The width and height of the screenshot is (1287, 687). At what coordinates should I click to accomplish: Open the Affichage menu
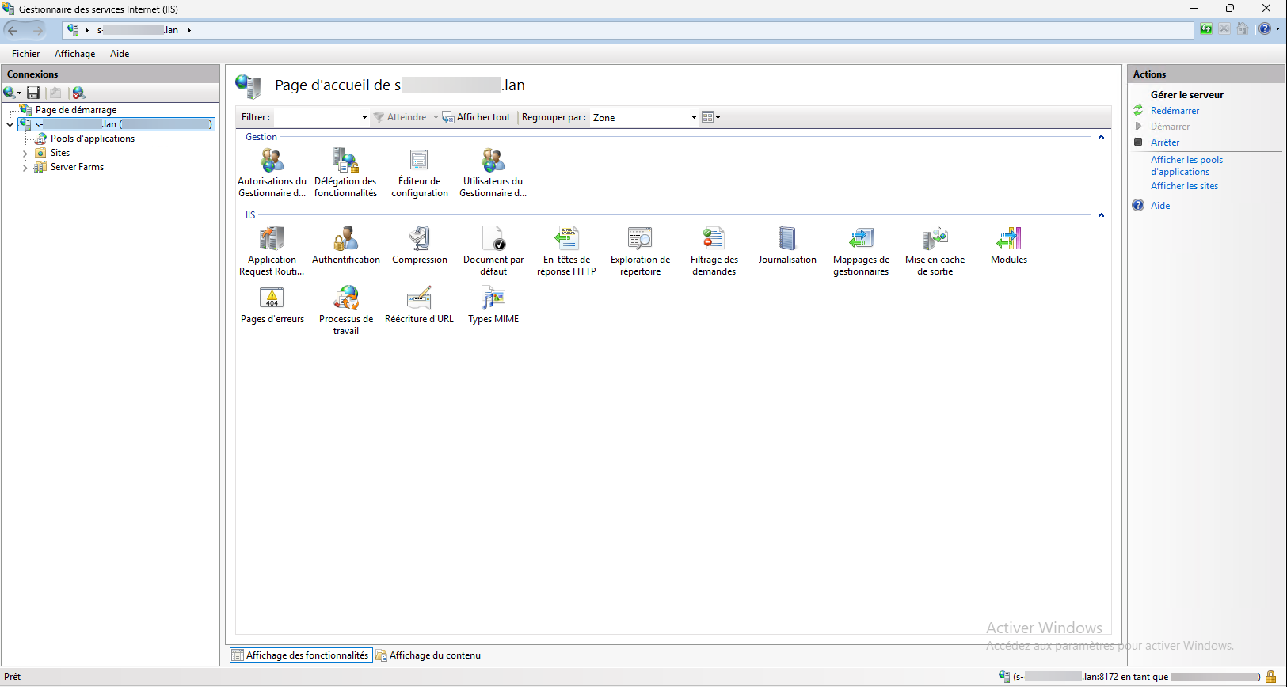coord(74,54)
